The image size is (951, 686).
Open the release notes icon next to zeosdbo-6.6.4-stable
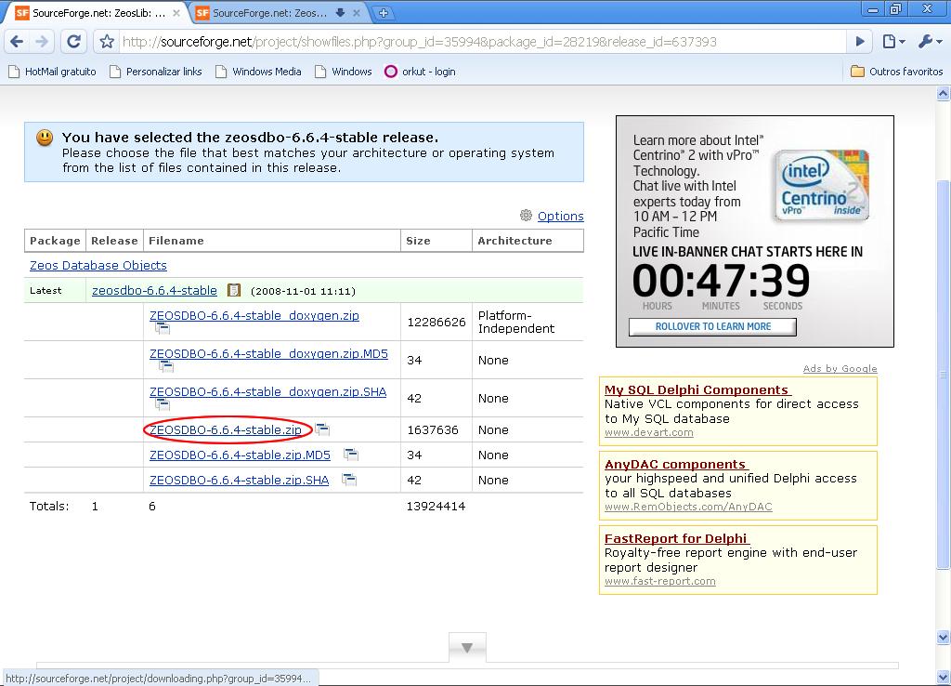click(x=234, y=291)
